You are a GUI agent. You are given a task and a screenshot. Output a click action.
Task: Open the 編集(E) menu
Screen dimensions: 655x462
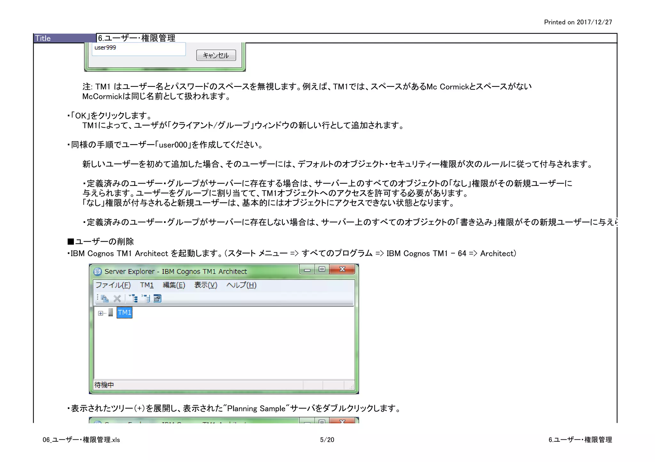[x=174, y=285]
